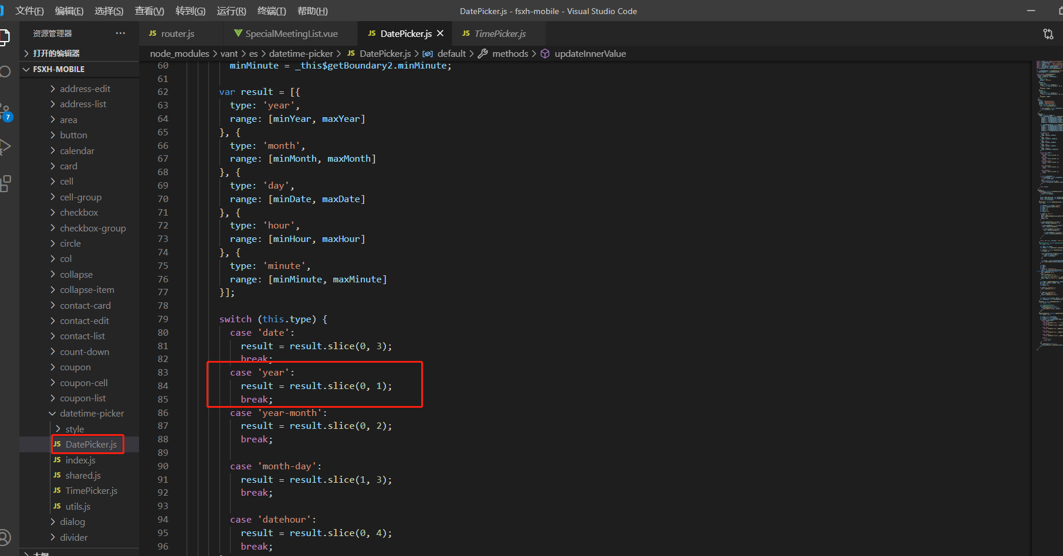Screen dimensions: 1063x556
Task: Click the "var result = [{" code line
Action: click(x=260, y=91)
